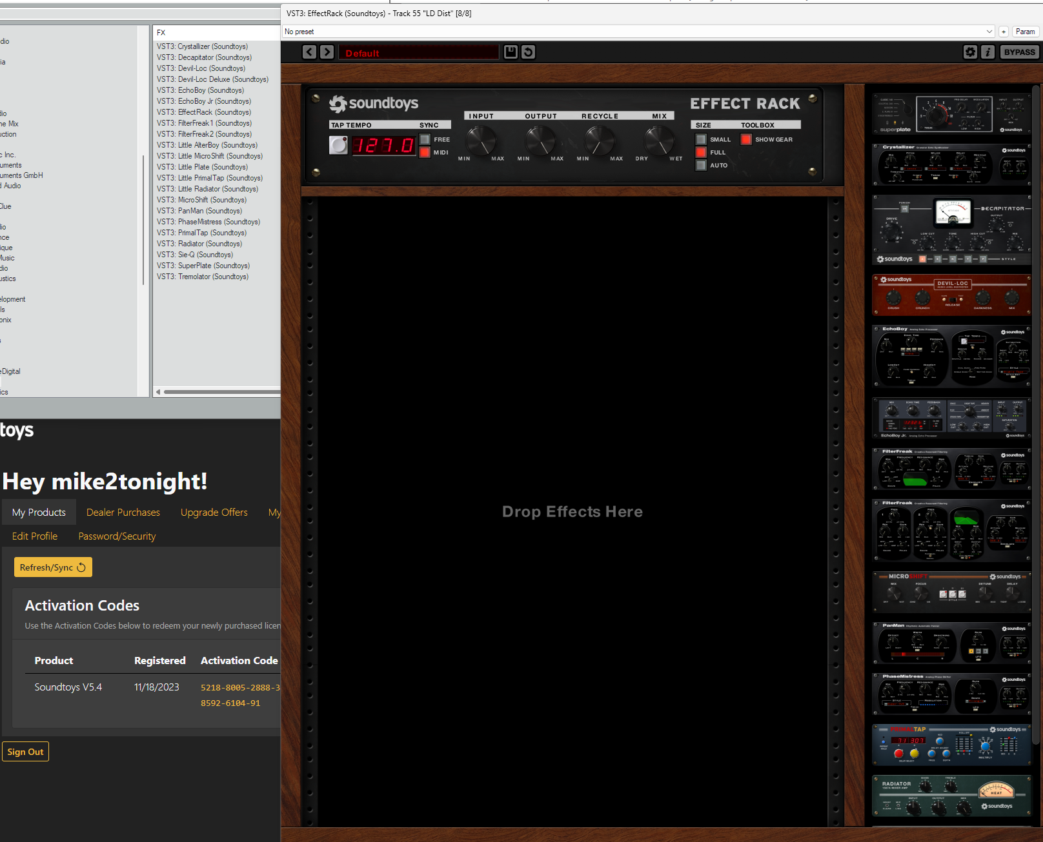Select FULL rack size
The height and width of the screenshot is (842, 1043).
point(701,152)
